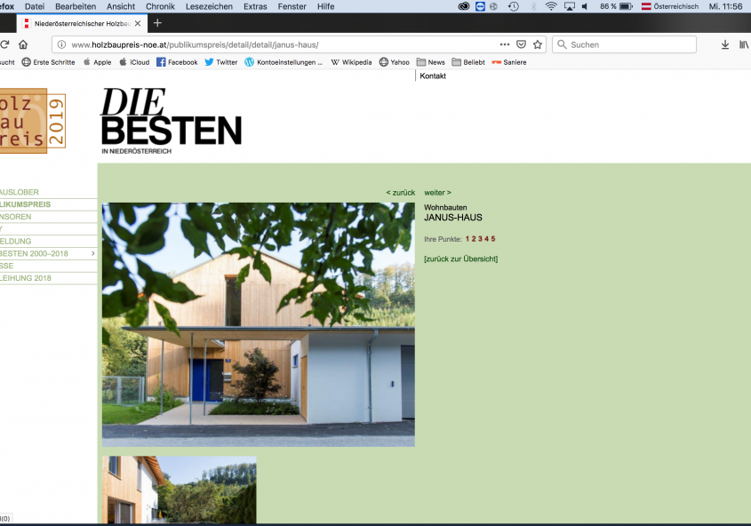751x526 pixels.
Task: Rate the house with 5 points
Action: tap(493, 239)
